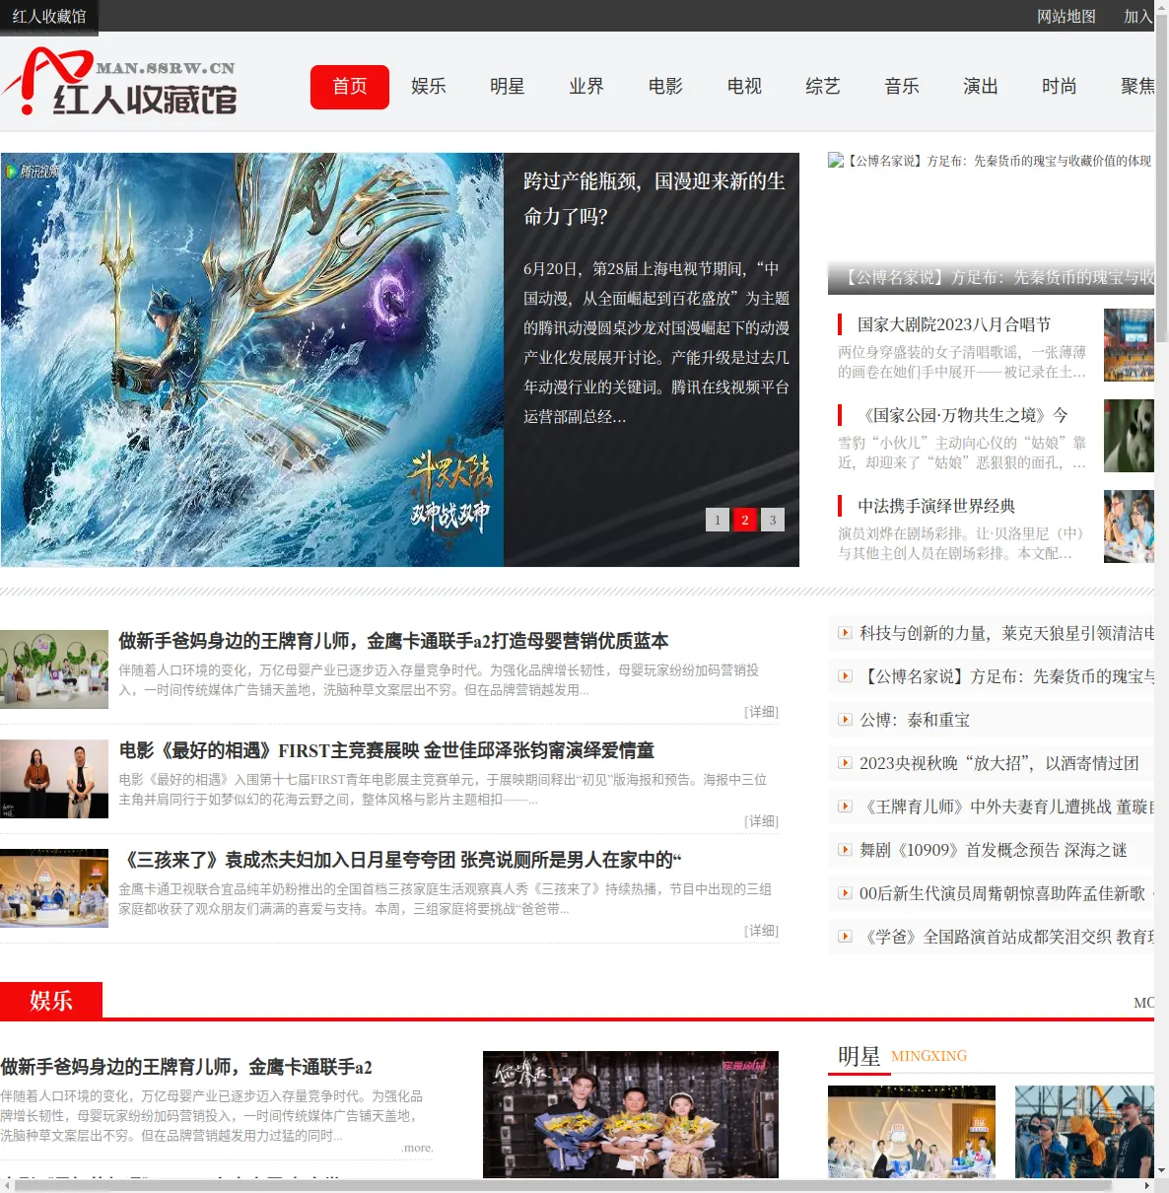Select 业界 in the navigation bar
Viewport: 1169px width, 1193px height.
click(586, 87)
